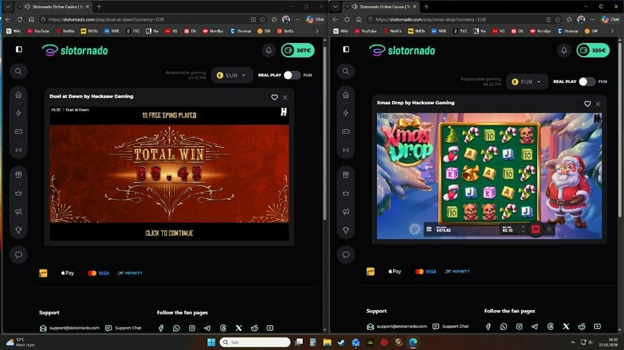This screenshot has width=624, height=350.
Task: Select Slotornado tab in right browser
Action: pos(381,7)
